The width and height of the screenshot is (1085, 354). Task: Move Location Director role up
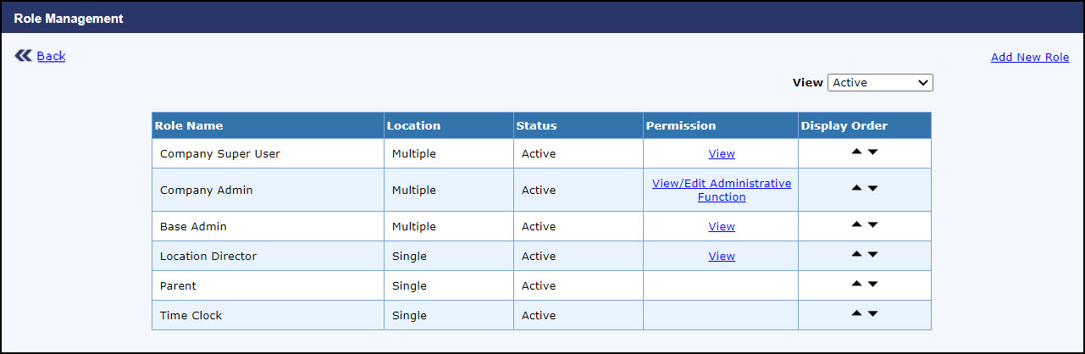coord(856,254)
